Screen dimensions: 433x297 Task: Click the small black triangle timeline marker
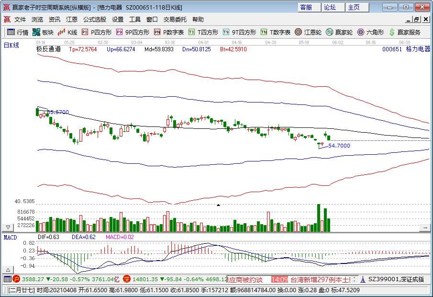(219, 205)
